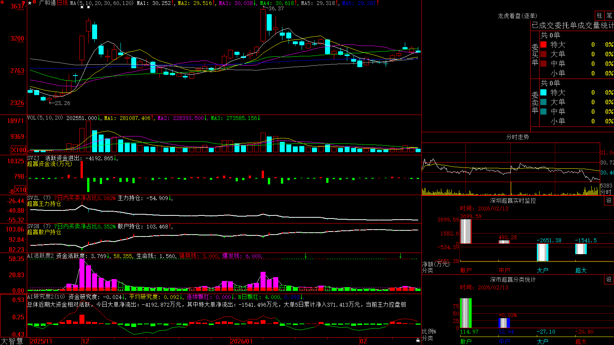Screen dimensions: 614x345
Task: Click the MA4: 30.618 value
Action: click(279, 3)
